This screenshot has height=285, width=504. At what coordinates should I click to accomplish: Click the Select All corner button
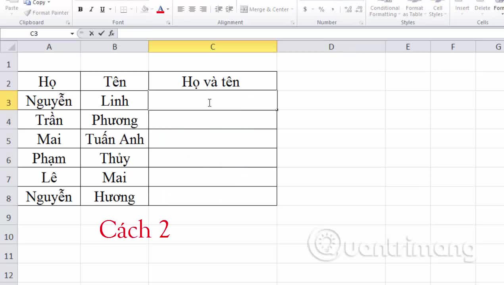pyautogui.click(x=9, y=47)
